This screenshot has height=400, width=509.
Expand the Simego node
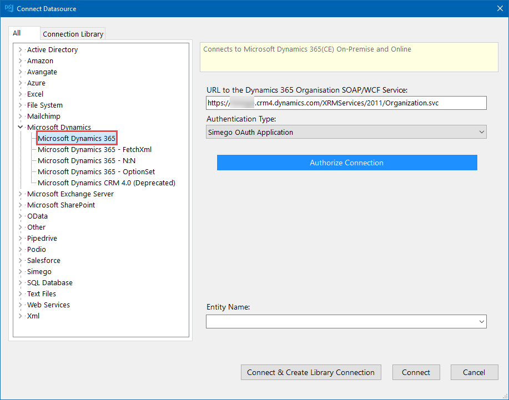click(x=20, y=271)
